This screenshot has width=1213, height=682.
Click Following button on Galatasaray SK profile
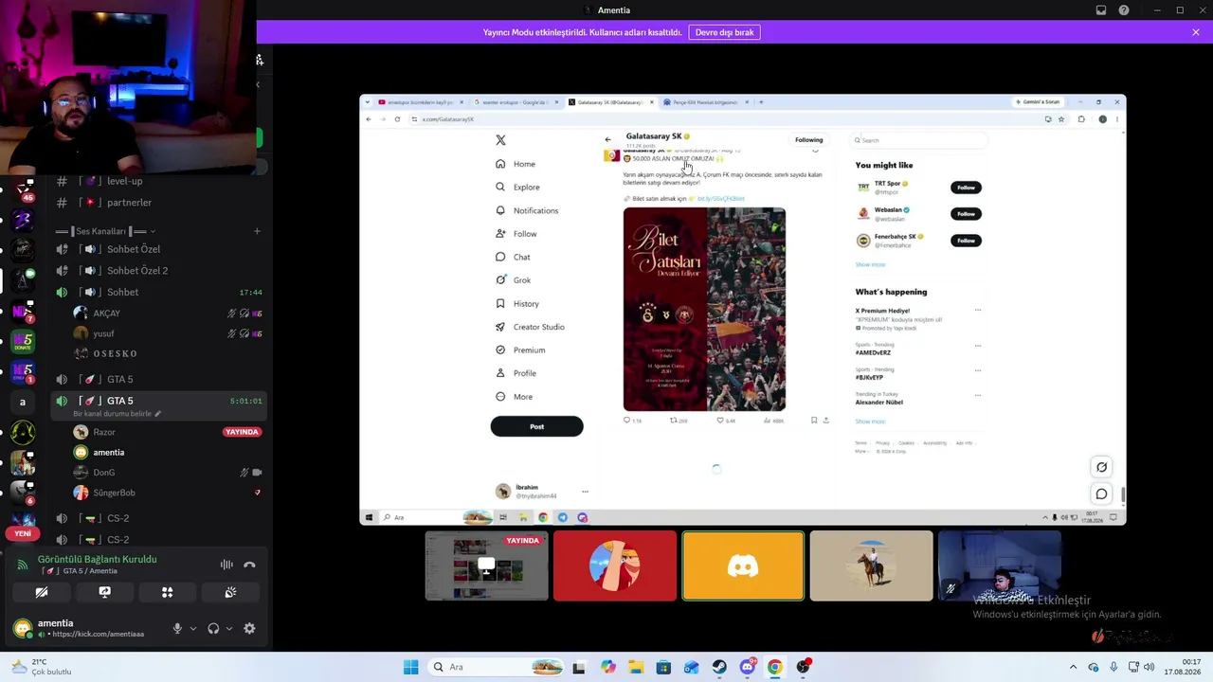809,140
